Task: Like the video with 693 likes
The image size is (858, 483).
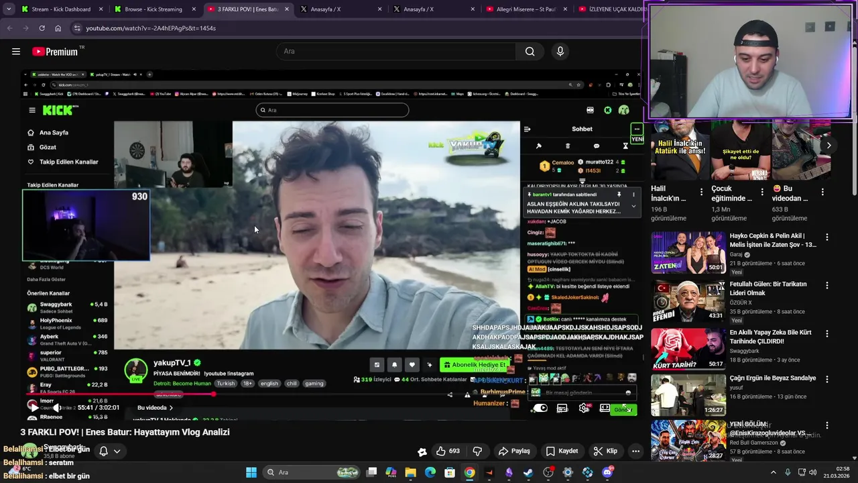Action: [449, 451]
